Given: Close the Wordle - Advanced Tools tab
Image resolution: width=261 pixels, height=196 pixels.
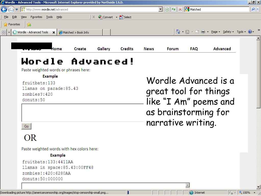Looking at the screenshot, I should coord(54,32).
